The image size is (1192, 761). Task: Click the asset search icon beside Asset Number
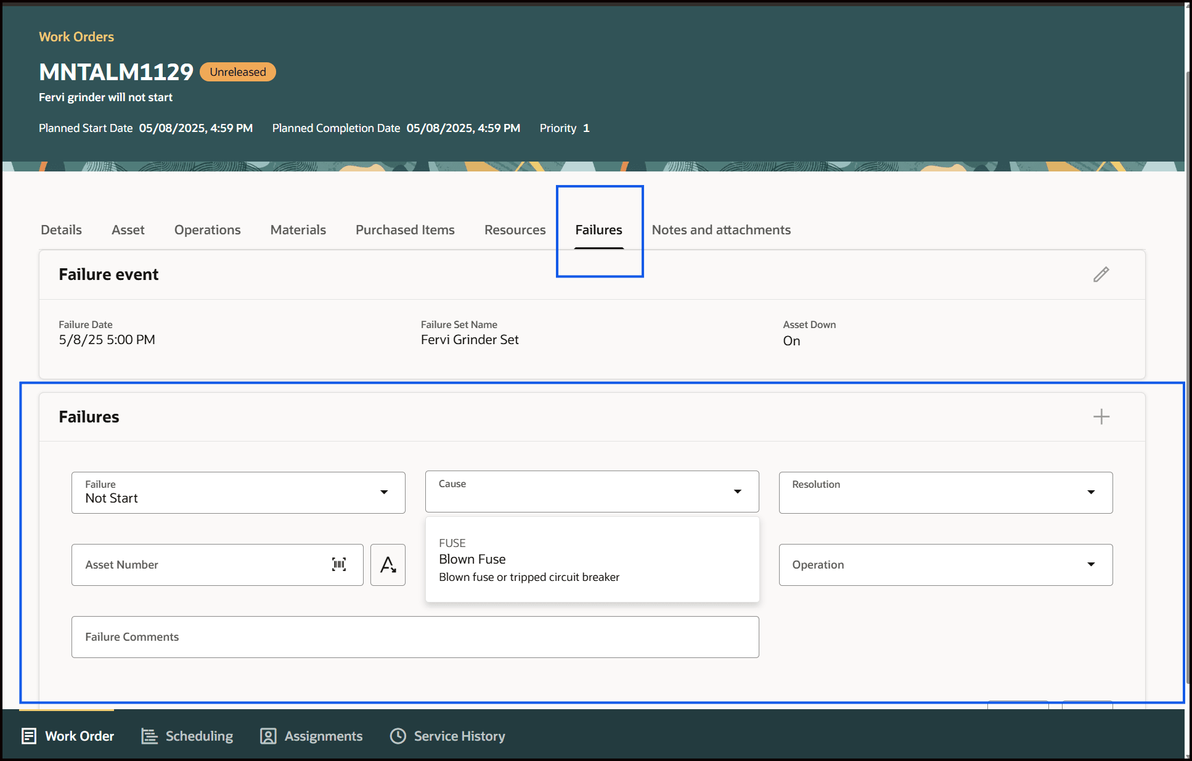[388, 564]
